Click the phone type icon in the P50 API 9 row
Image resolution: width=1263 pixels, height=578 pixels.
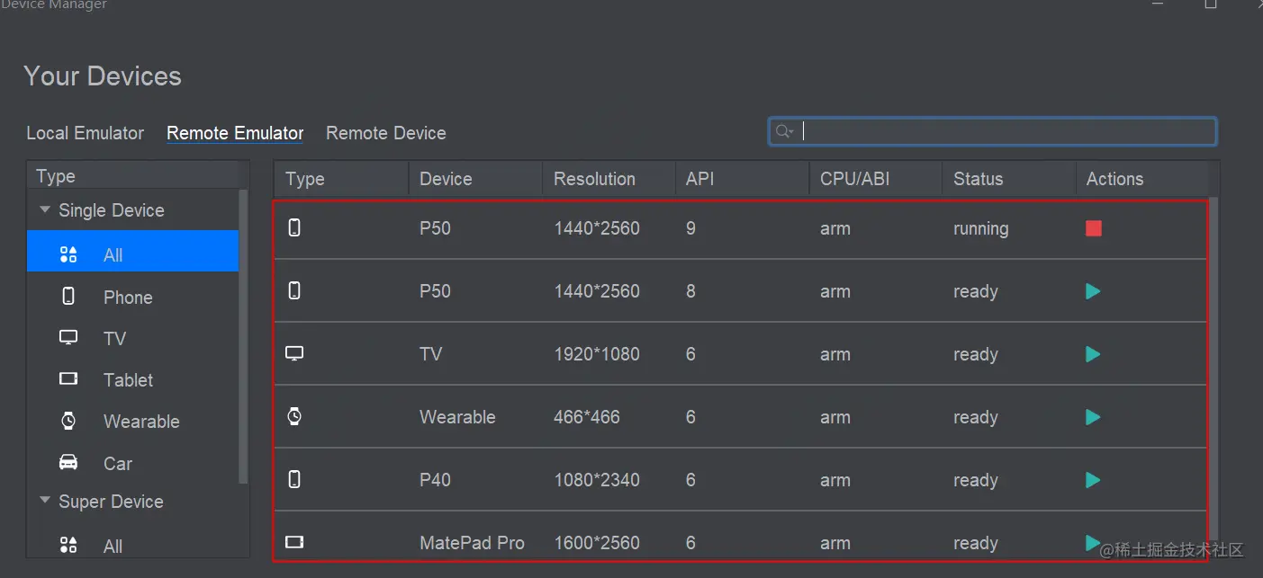click(294, 228)
